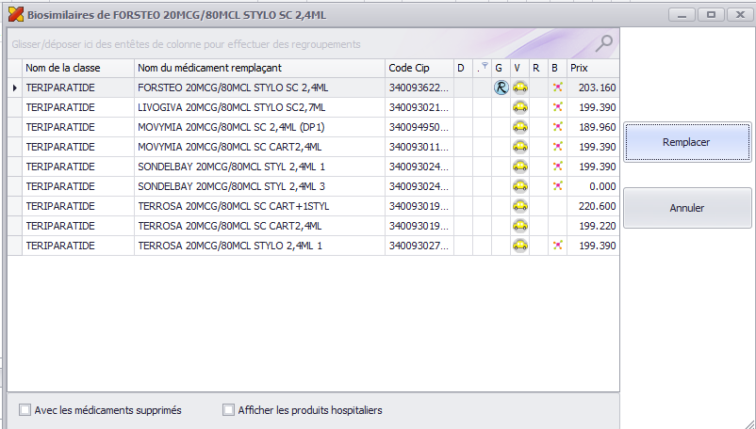Click the yellow car icon in LIVOGIVA row
This screenshot has width=756, height=429.
coord(519,107)
